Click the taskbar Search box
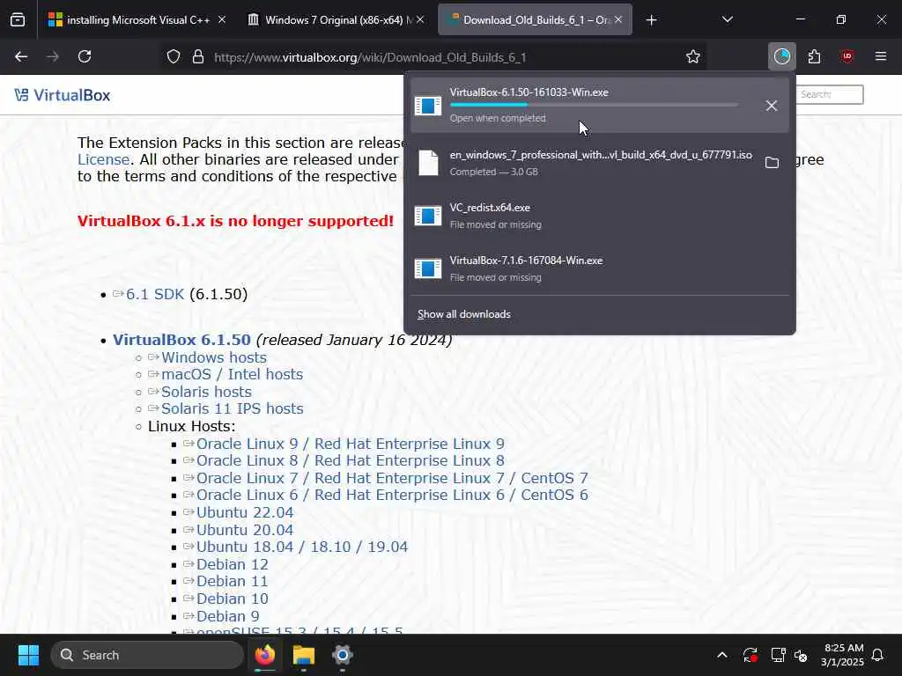The height and width of the screenshot is (676, 902). click(x=147, y=655)
